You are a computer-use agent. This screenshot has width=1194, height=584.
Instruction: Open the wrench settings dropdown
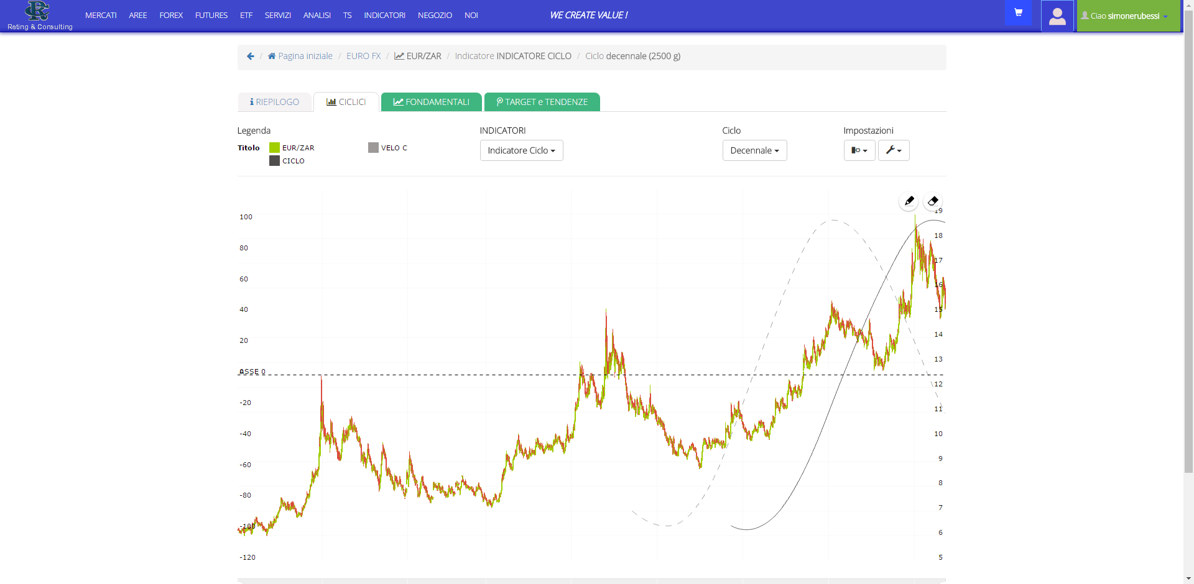pos(894,150)
